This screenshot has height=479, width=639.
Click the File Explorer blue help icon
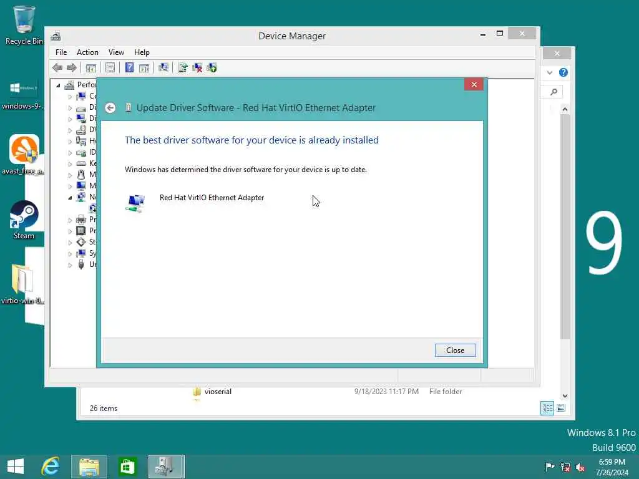click(x=563, y=72)
